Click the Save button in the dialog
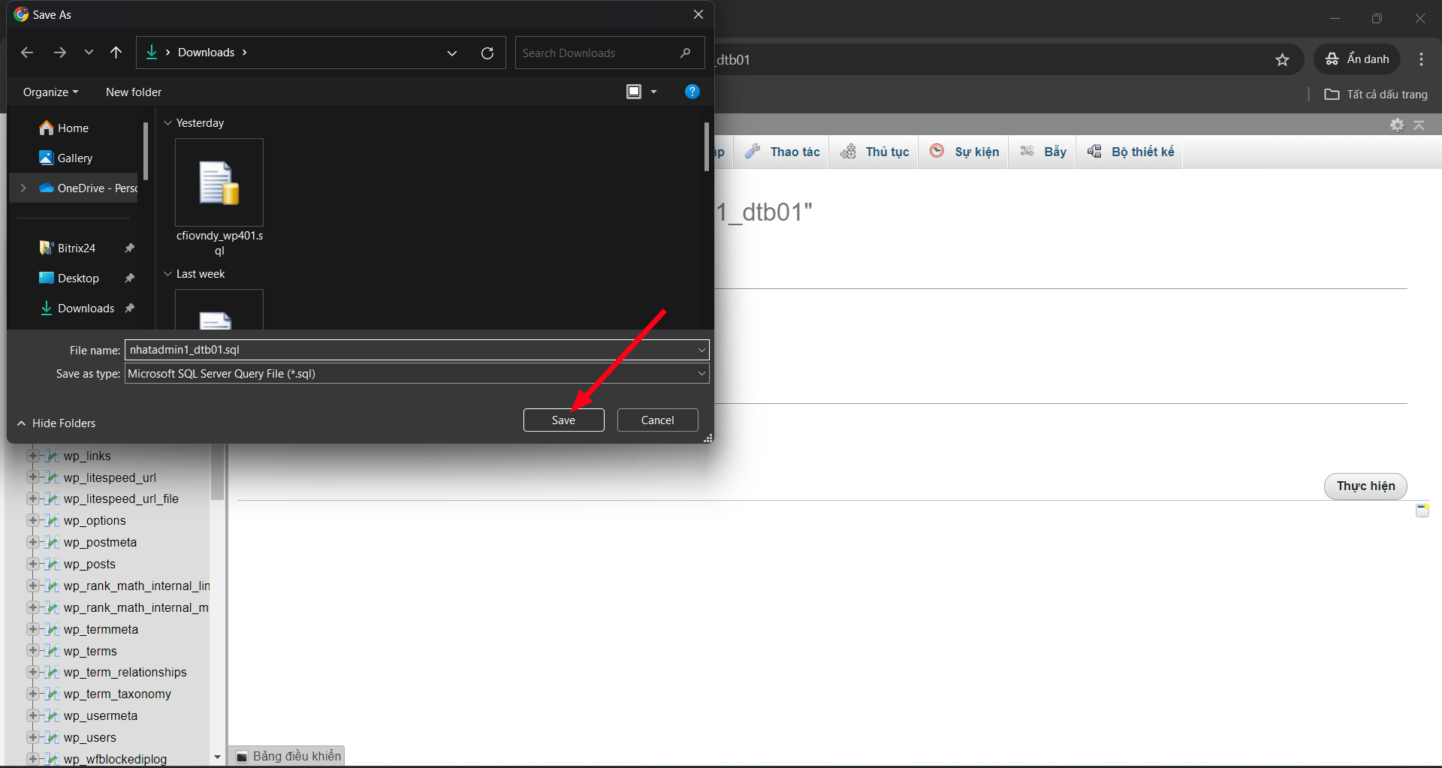This screenshot has height=768, width=1442. pos(563,420)
